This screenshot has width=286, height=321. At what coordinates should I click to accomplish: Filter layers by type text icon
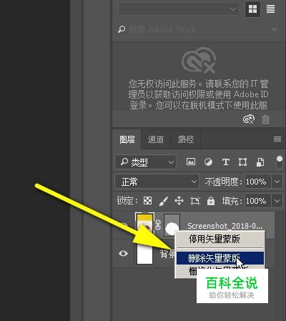pyautogui.click(x=225, y=162)
